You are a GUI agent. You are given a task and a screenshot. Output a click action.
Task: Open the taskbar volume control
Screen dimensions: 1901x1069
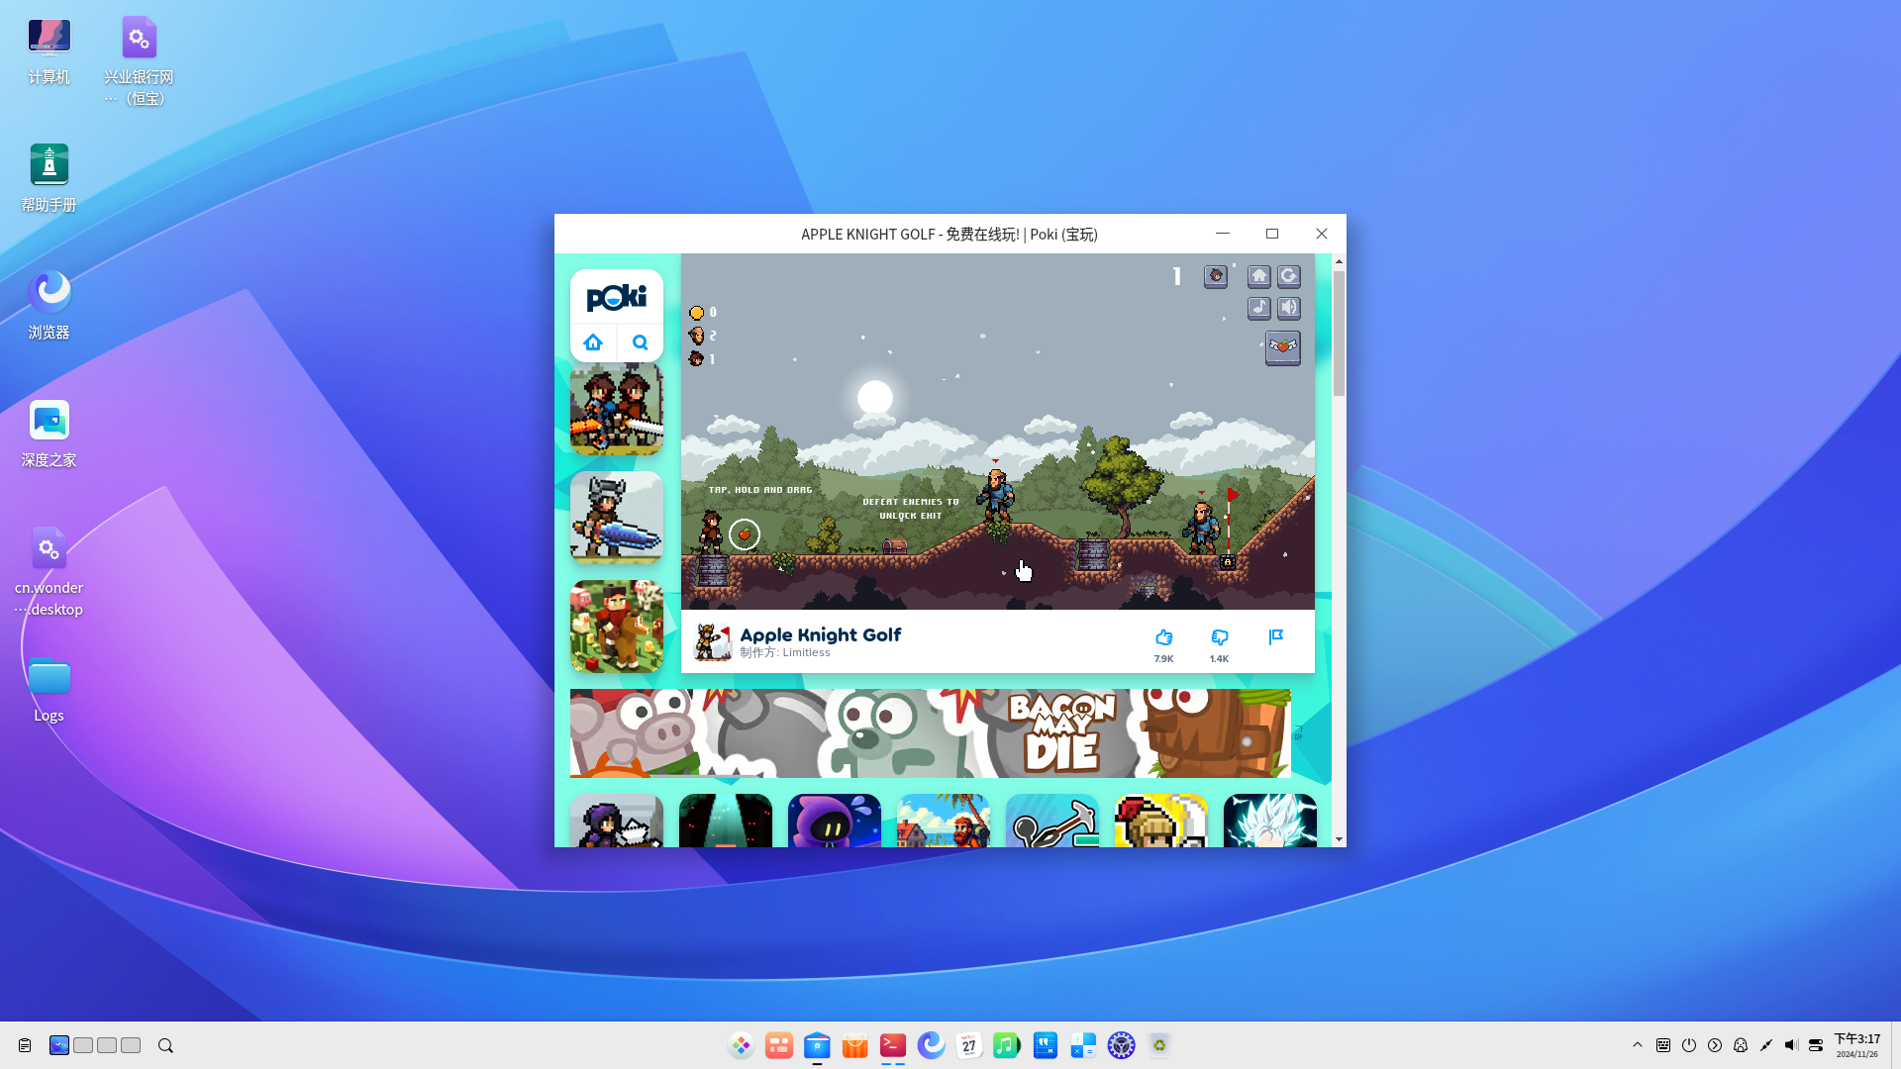point(1791,1045)
